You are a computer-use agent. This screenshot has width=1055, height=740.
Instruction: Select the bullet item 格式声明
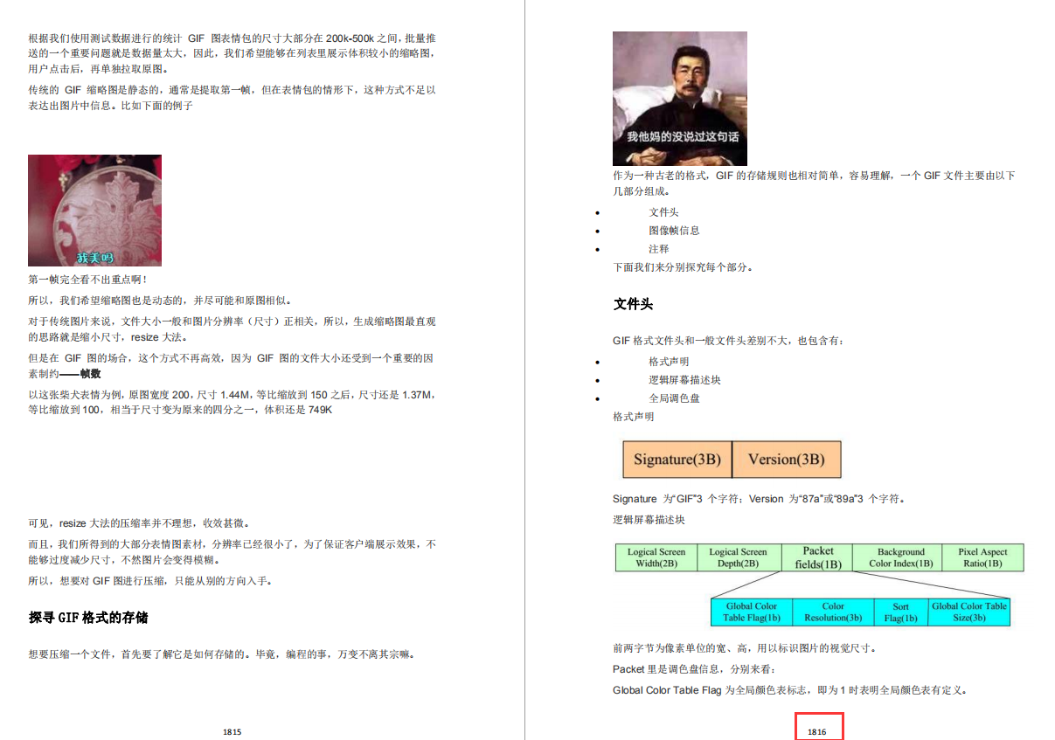669,362
